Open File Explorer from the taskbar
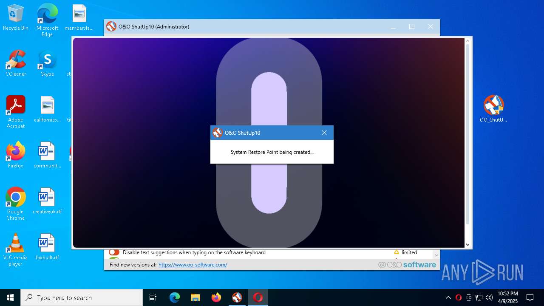Screen dimensions: 544x306 [195, 297]
